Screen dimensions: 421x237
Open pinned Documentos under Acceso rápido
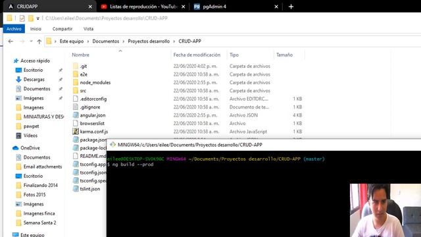pos(37,89)
